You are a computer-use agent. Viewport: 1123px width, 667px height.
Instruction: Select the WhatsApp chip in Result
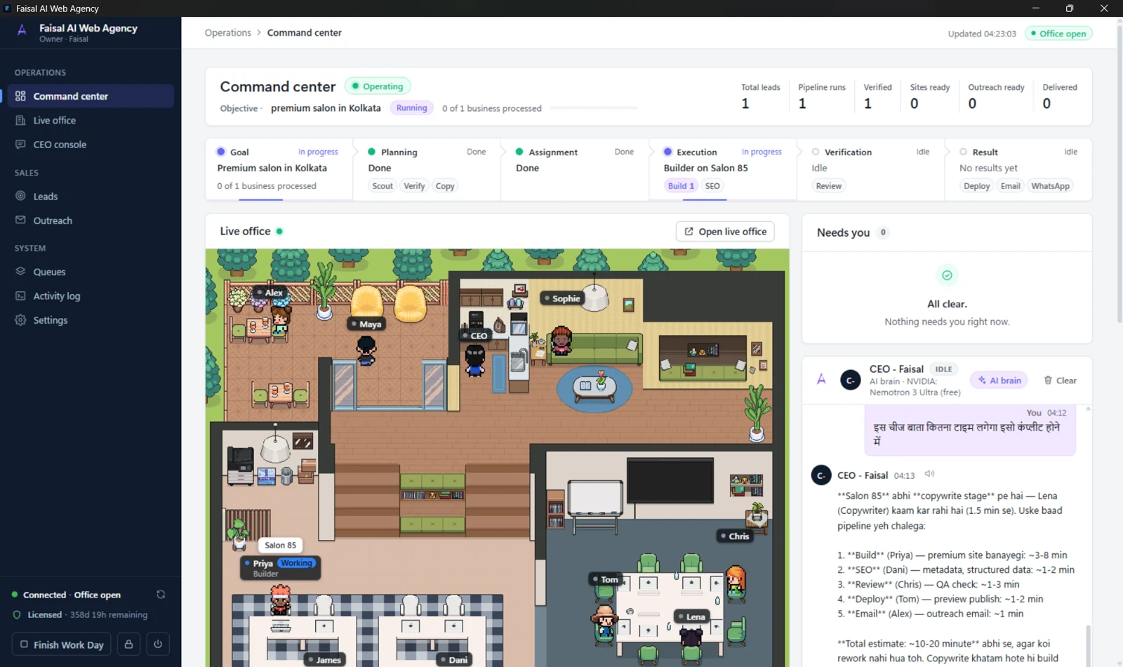(x=1050, y=186)
